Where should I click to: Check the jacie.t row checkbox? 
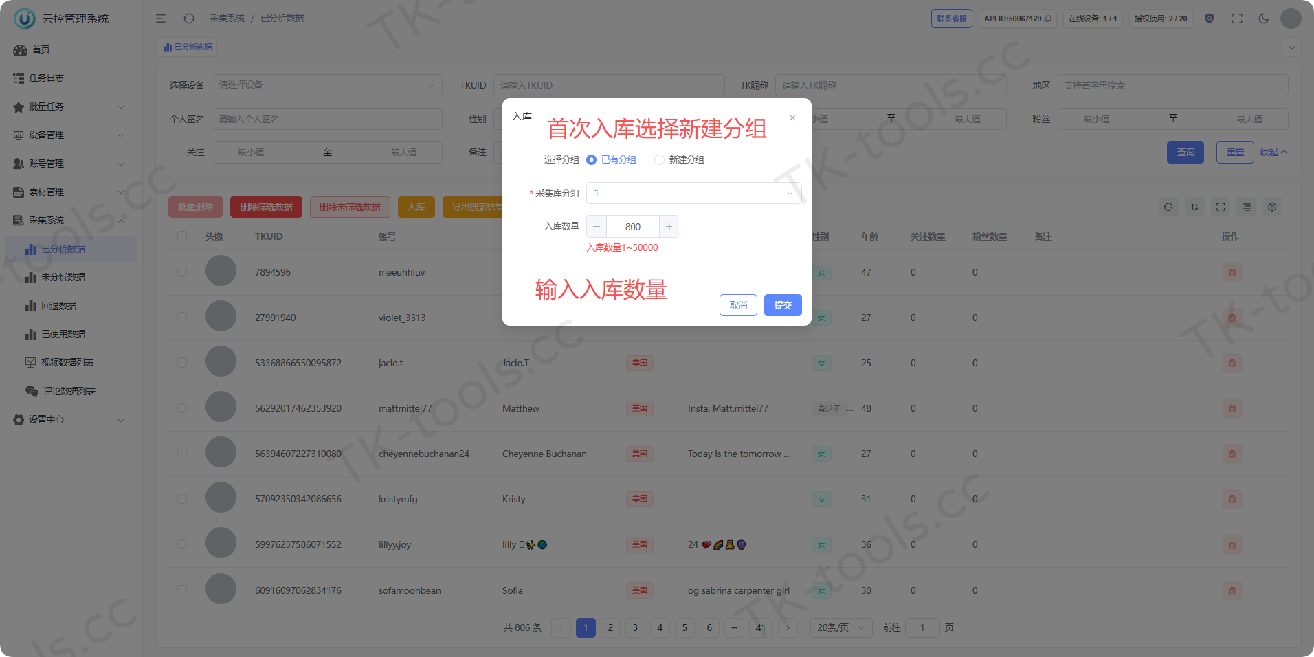click(x=182, y=363)
